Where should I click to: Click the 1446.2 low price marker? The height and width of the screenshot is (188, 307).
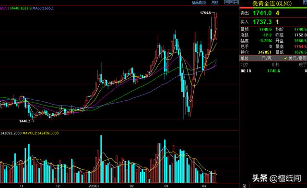(24, 121)
